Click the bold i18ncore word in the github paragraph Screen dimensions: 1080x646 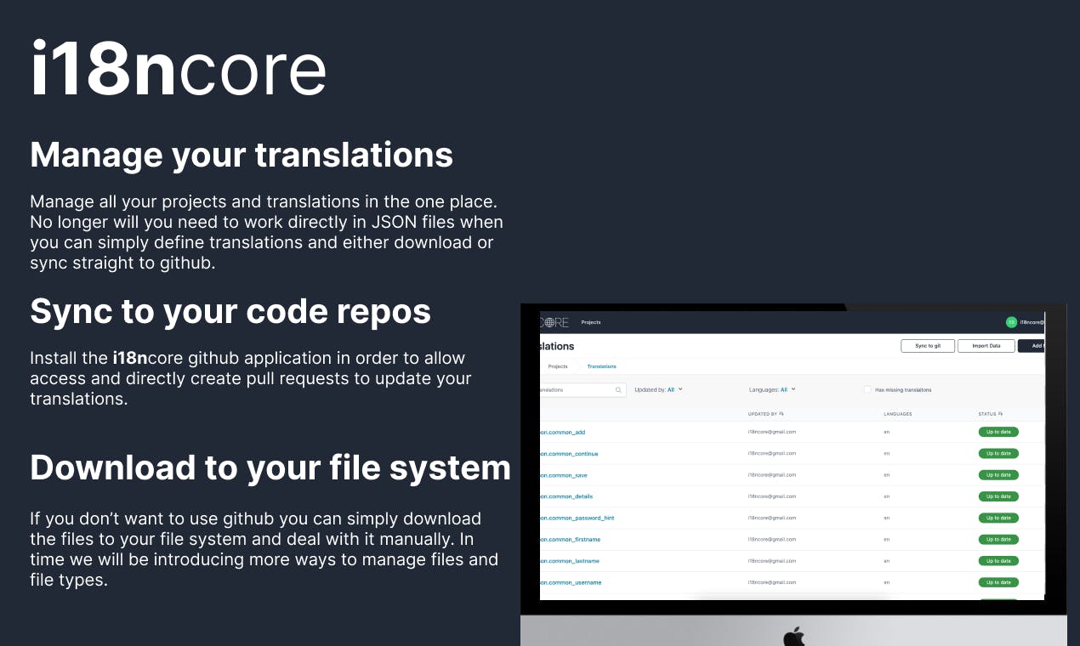coord(148,358)
